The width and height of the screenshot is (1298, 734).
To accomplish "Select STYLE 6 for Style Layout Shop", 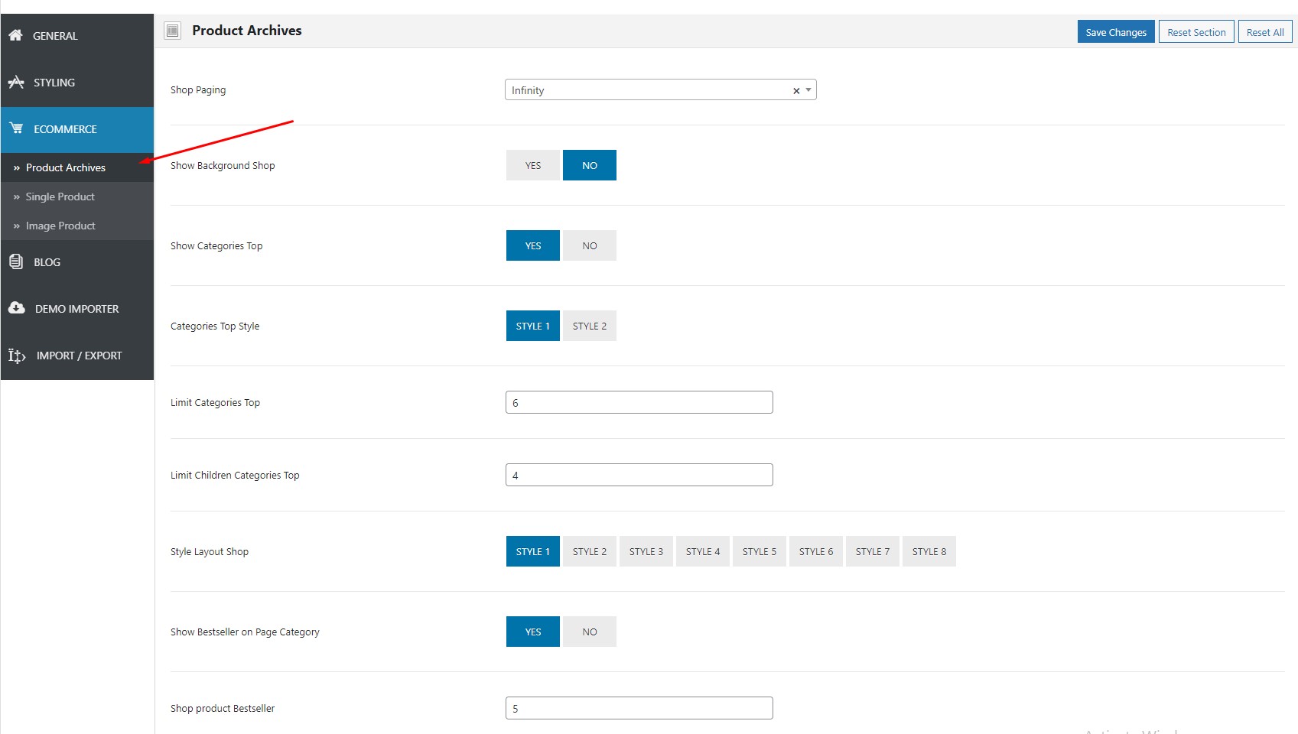I will coord(816,551).
